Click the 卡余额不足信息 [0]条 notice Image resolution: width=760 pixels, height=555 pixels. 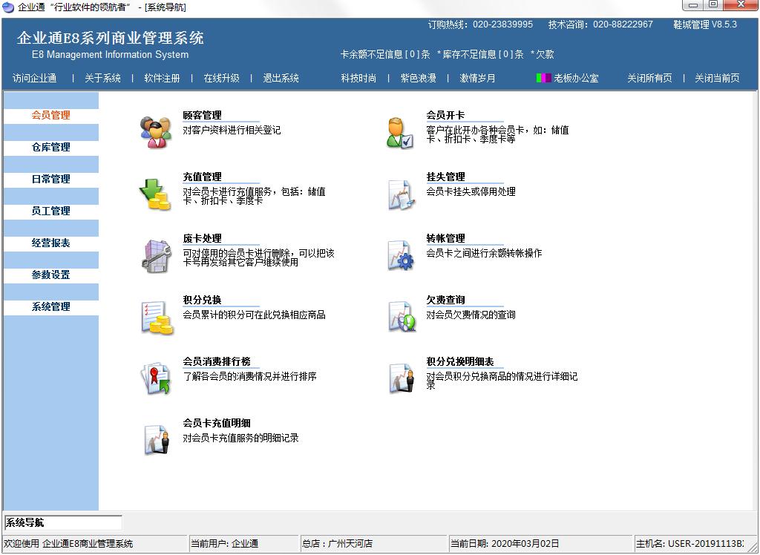385,54
